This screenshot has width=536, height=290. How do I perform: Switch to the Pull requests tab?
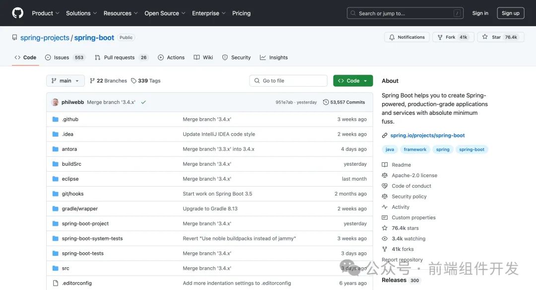click(121, 57)
